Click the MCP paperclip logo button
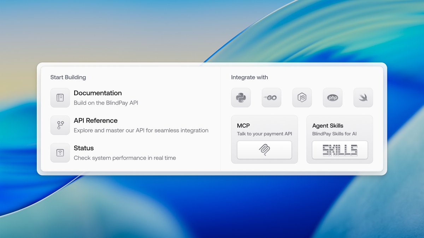The height and width of the screenshot is (238, 424). point(264,150)
